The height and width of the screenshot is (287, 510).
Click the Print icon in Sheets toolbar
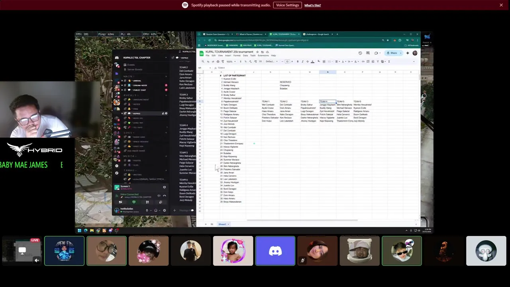[218, 61]
